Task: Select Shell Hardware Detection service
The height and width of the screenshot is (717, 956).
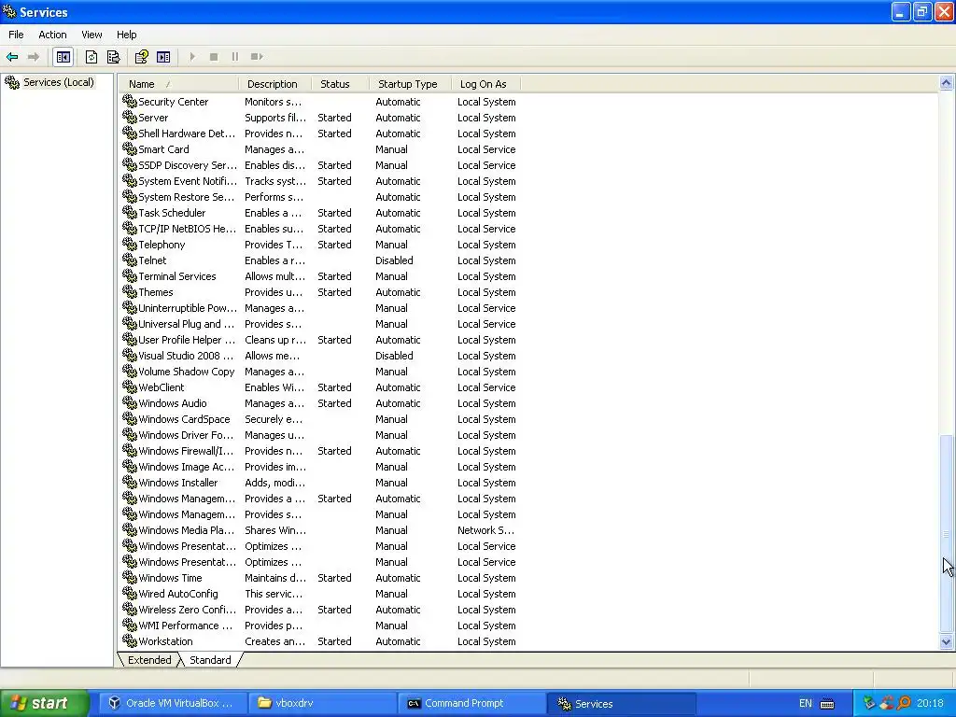Action: pos(320,134)
